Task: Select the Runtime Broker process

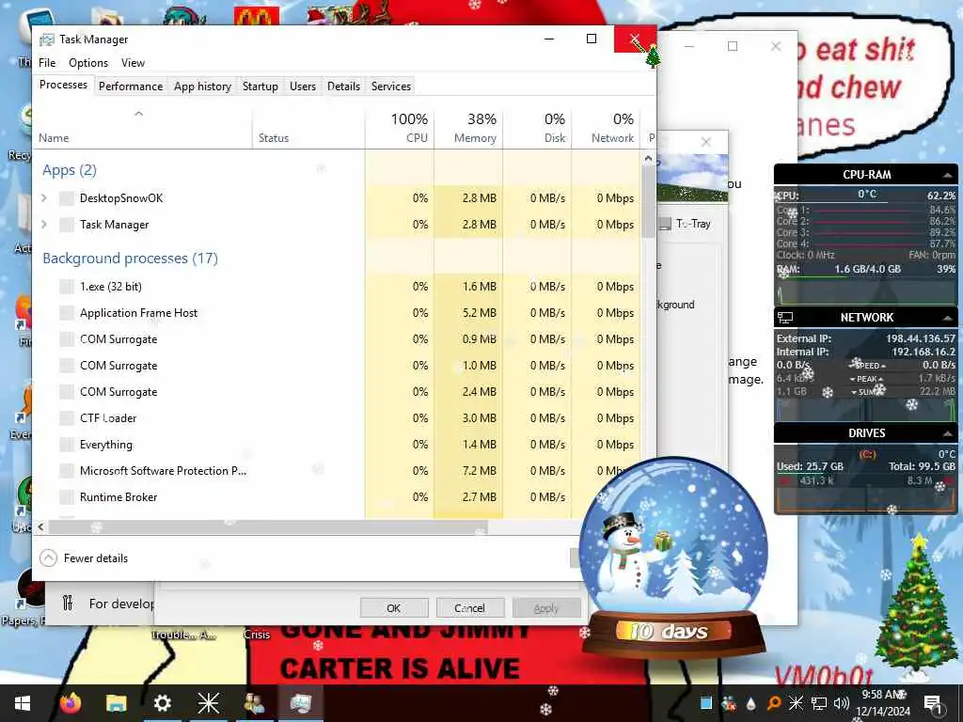Action: tap(338, 497)
